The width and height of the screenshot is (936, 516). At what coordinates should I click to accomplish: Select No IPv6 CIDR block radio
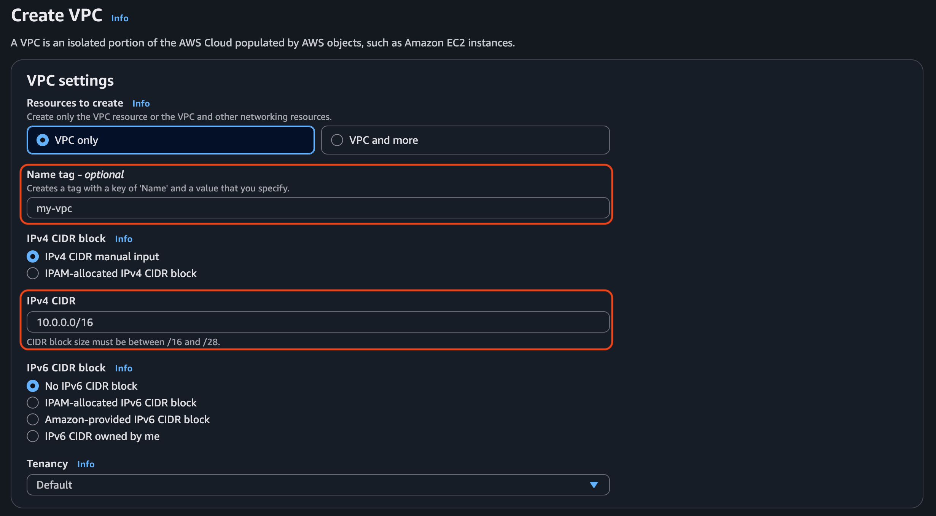[33, 386]
